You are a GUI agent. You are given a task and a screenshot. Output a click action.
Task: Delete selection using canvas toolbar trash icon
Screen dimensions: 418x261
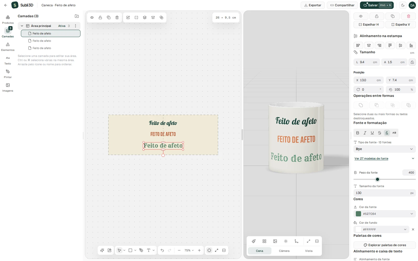pos(117,17)
